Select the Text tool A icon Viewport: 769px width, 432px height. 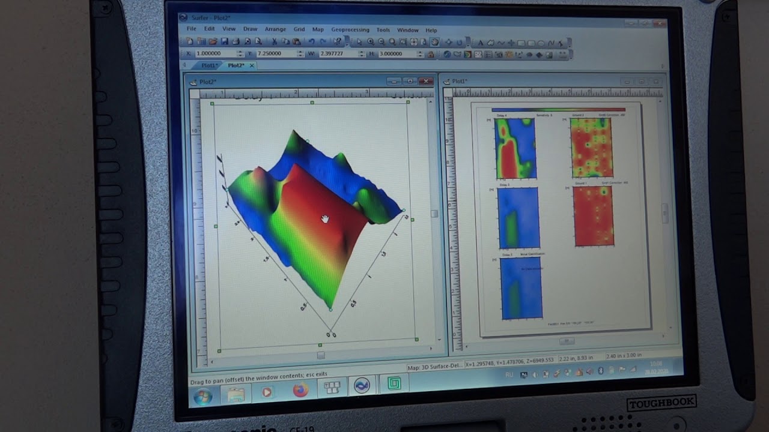[480, 43]
